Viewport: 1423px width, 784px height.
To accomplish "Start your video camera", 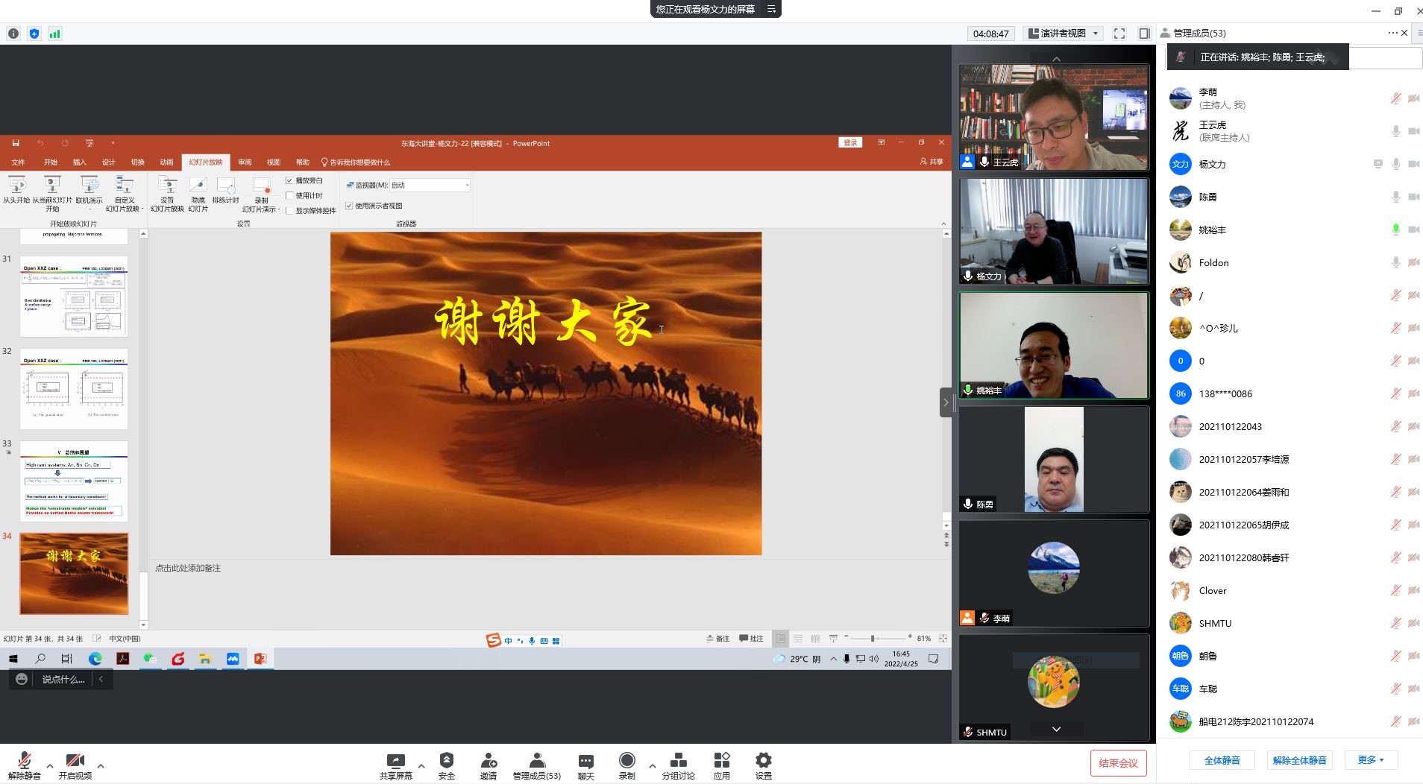I will 75,761.
